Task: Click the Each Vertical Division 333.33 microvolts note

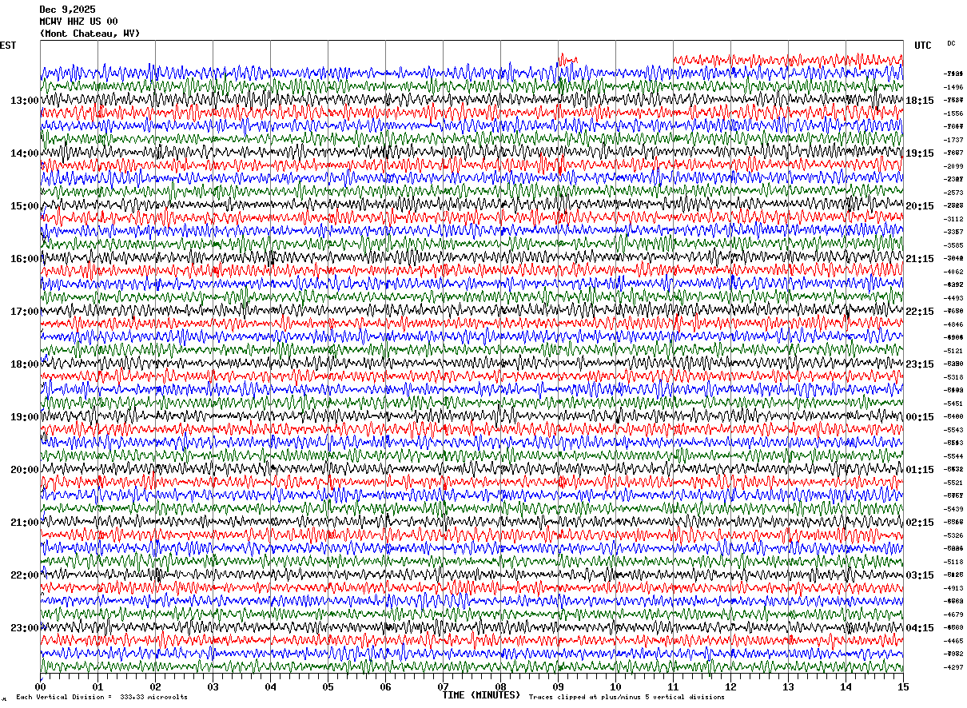Action: [101, 698]
